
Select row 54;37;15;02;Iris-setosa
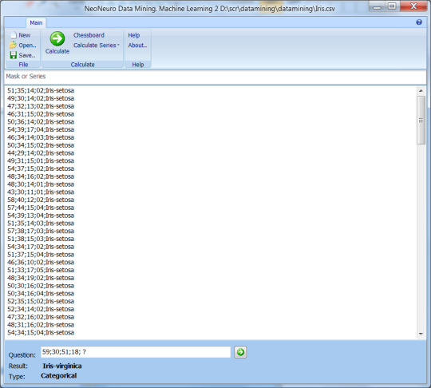pyautogui.click(x=41, y=168)
